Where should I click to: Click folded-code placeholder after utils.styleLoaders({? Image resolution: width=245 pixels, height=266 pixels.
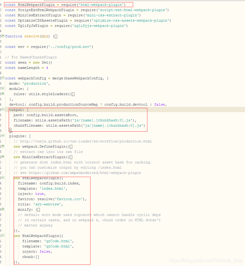[x=73, y=94]
